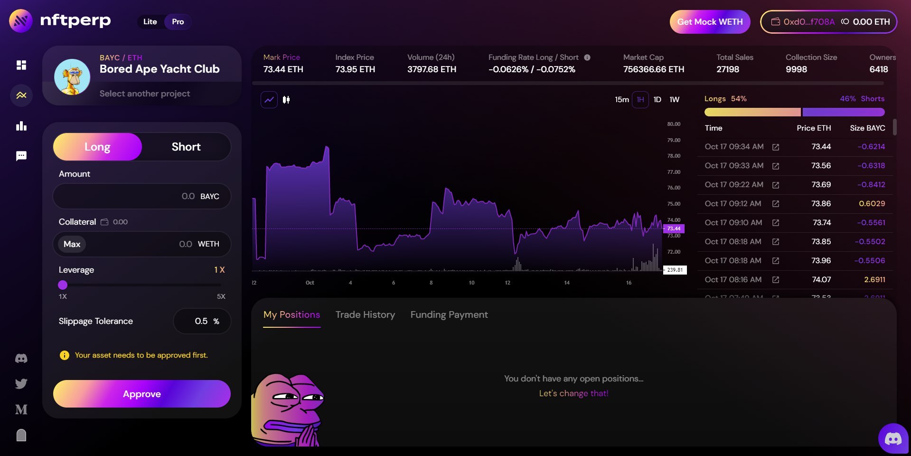Click the 2.6911 trade size value

pyautogui.click(x=874, y=280)
